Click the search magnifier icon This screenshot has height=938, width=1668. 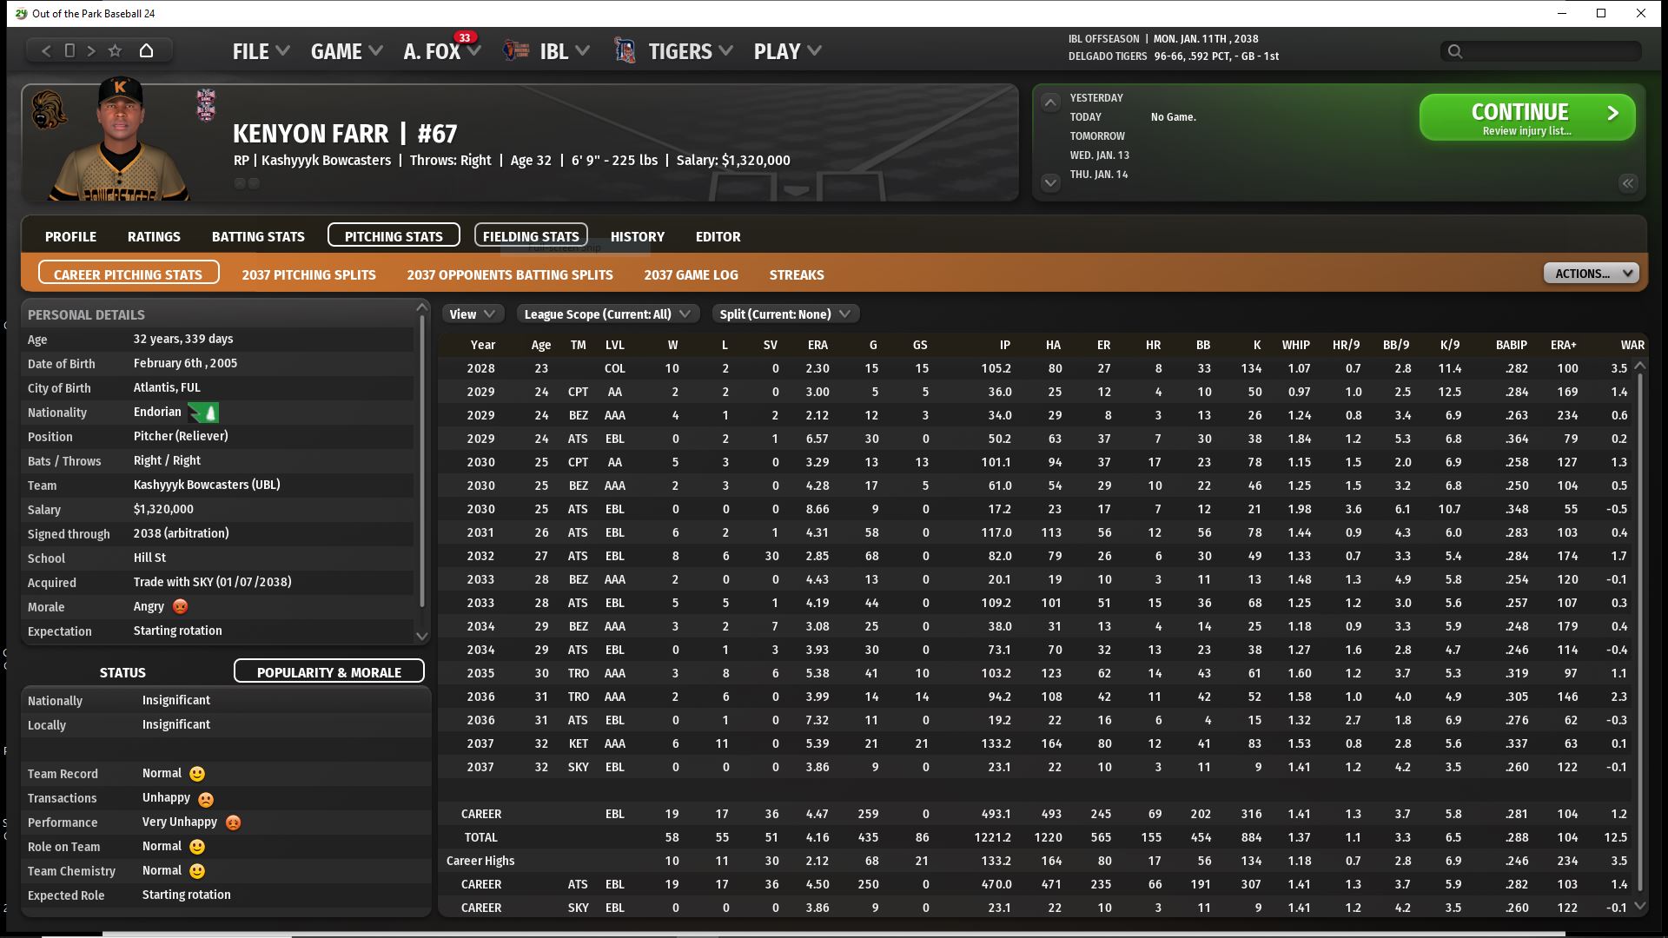tap(1455, 52)
